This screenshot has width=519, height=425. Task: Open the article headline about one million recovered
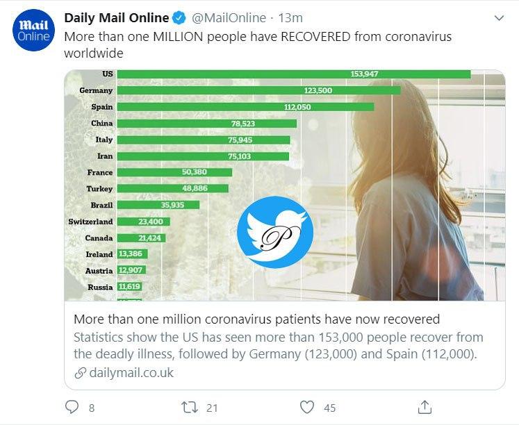[x=256, y=319]
